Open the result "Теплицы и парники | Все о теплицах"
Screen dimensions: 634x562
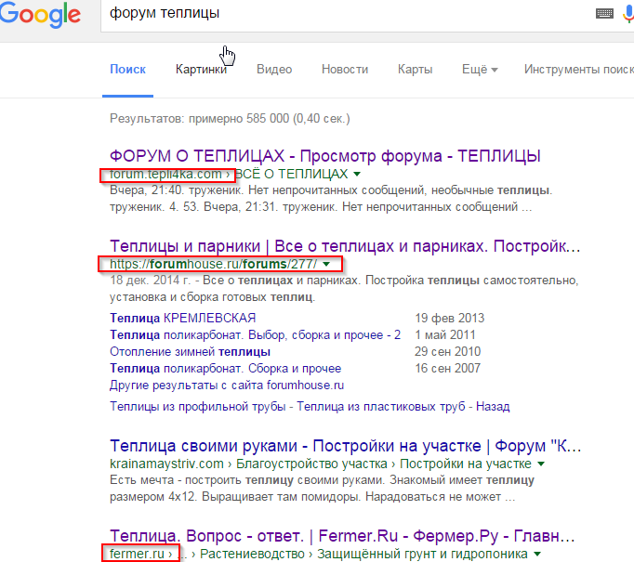[345, 245]
